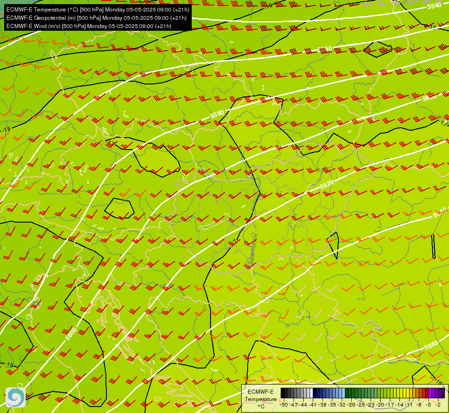Click the -26 value in the legend
The image size is (449, 413).
pyautogui.click(x=361, y=405)
